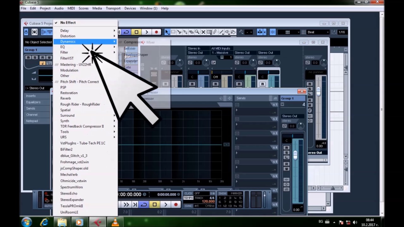Activate the project power icon in toolbar

tap(26, 32)
